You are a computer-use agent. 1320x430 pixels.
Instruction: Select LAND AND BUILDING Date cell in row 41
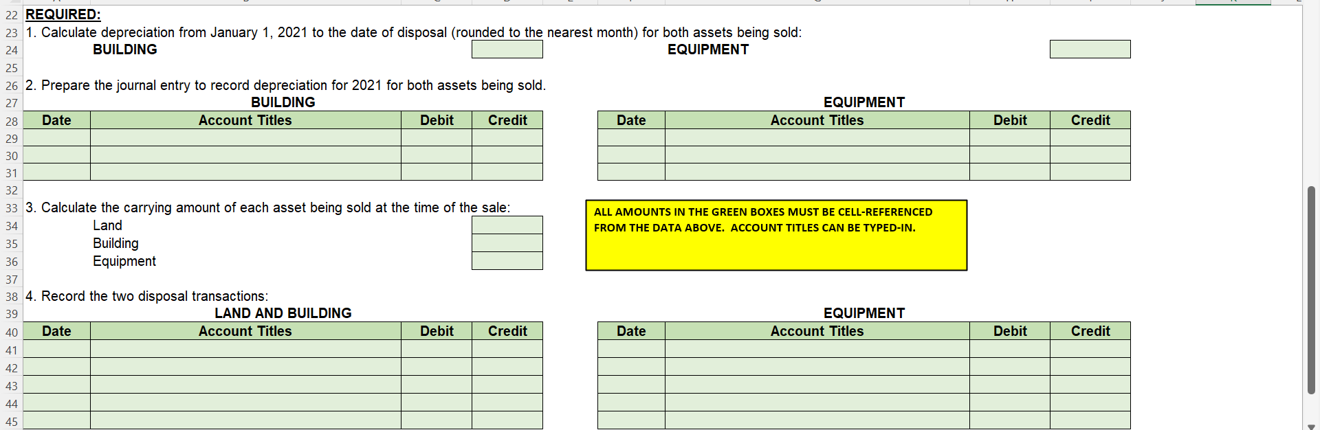pos(57,349)
